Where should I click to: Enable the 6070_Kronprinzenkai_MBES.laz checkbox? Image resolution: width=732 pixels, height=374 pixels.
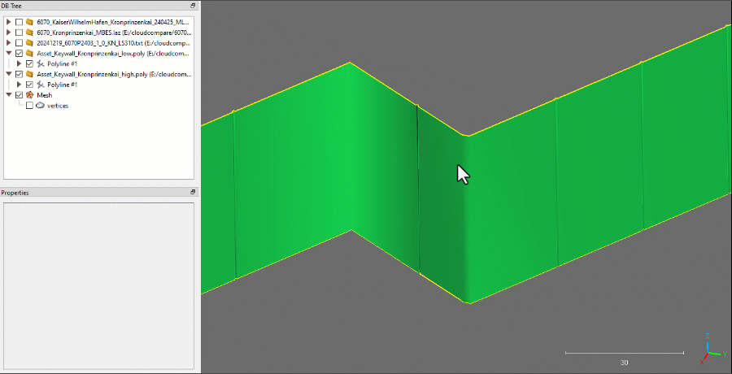[x=20, y=33]
